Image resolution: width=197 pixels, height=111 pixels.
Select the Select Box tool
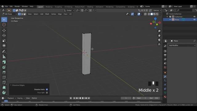tap(4, 20)
